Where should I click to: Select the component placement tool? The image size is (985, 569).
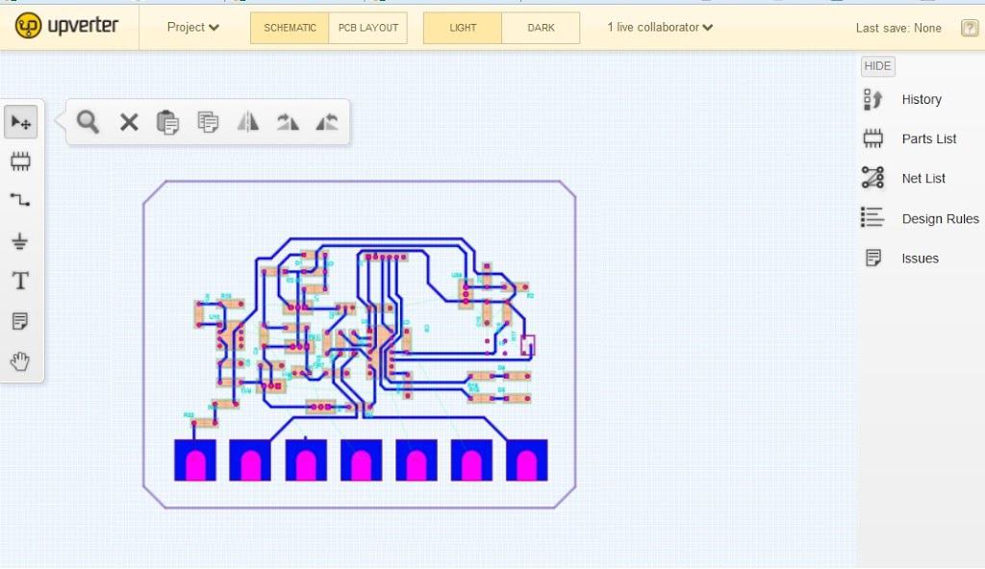click(21, 161)
